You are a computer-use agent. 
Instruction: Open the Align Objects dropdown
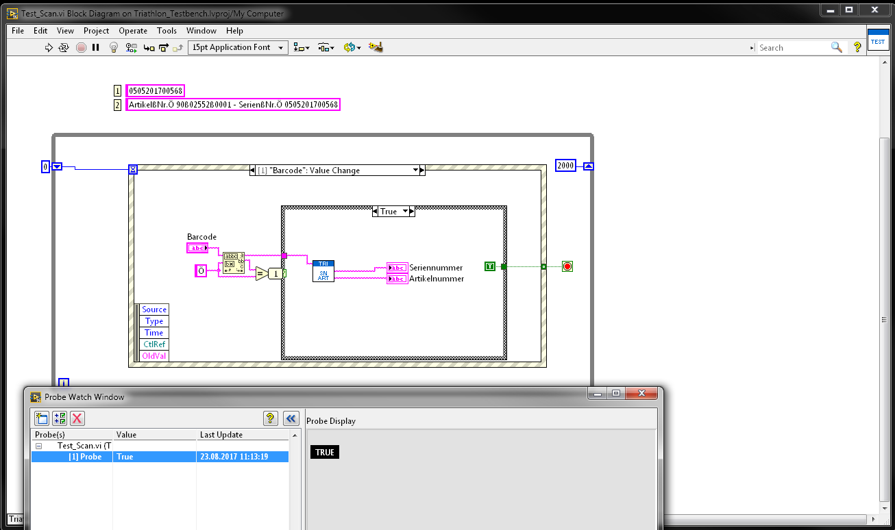(302, 48)
